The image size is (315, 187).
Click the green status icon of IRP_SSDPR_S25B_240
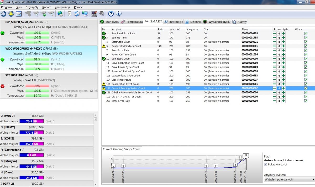(x=3, y=33)
